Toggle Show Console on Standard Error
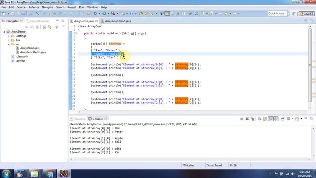The width and height of the screenshot is (316, 178). 276,119
